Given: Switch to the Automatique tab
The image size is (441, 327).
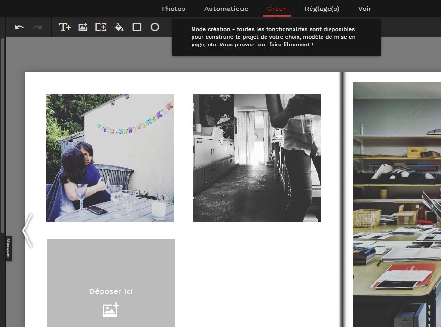Looking at the screenshot, I should 226,9.
